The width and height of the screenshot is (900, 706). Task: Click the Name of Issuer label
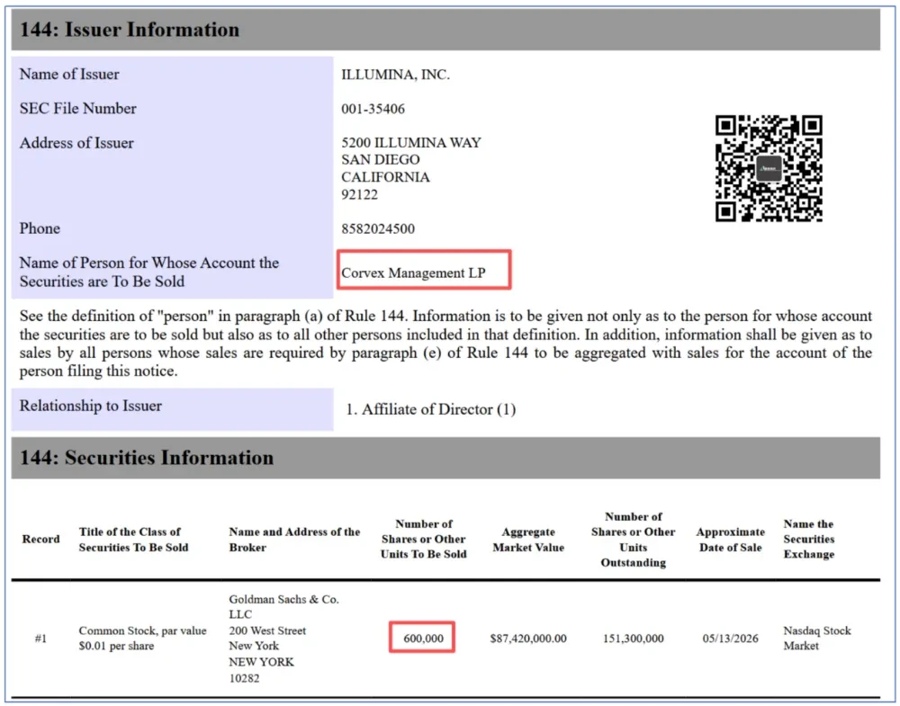[69, 75]
